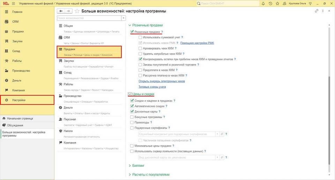Image resolution: width=335 pixels, height=180 pixels.
Task: Enable Удалять непробитые чеки ККМ checkbox
Action: coord(140,54)
